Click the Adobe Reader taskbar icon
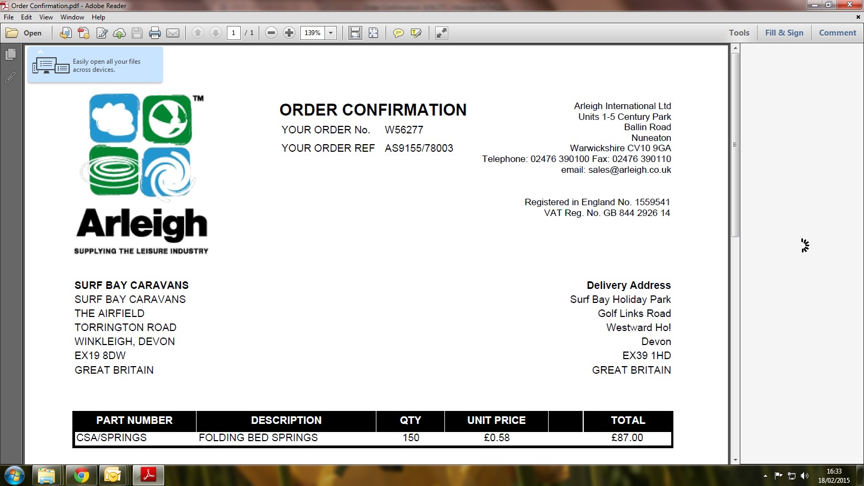 click(148, 475)
